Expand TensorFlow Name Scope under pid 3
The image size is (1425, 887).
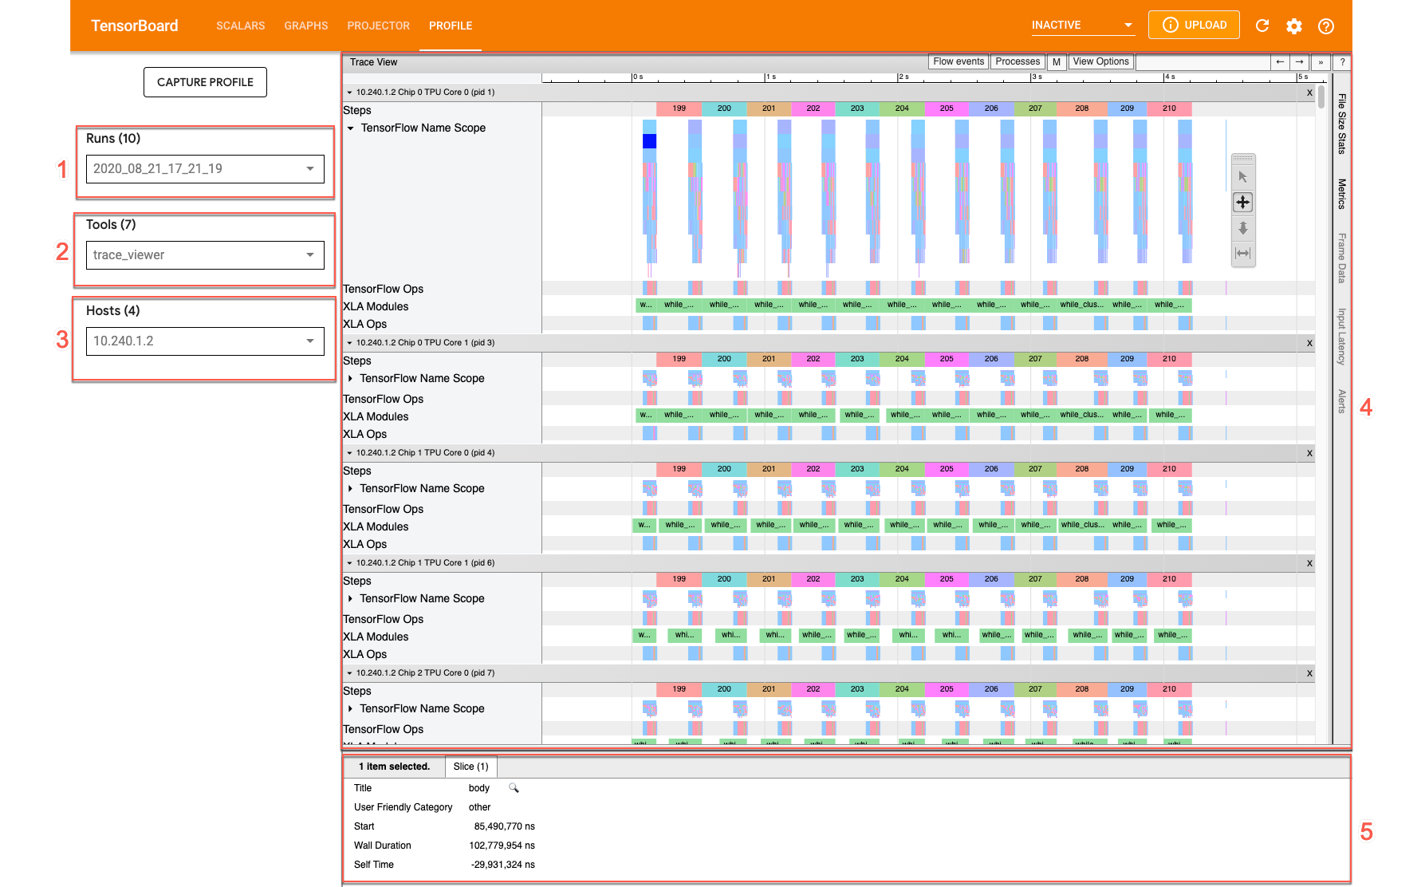click(x=350, y=378)
